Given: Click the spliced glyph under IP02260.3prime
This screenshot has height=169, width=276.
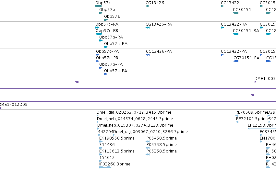Looking at the screenshot, I should point(105,167).
